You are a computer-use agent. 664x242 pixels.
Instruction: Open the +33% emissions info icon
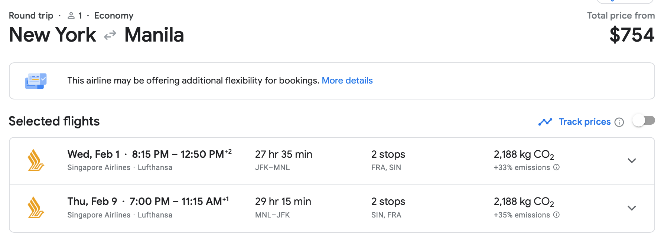click(x=556, y=167)
